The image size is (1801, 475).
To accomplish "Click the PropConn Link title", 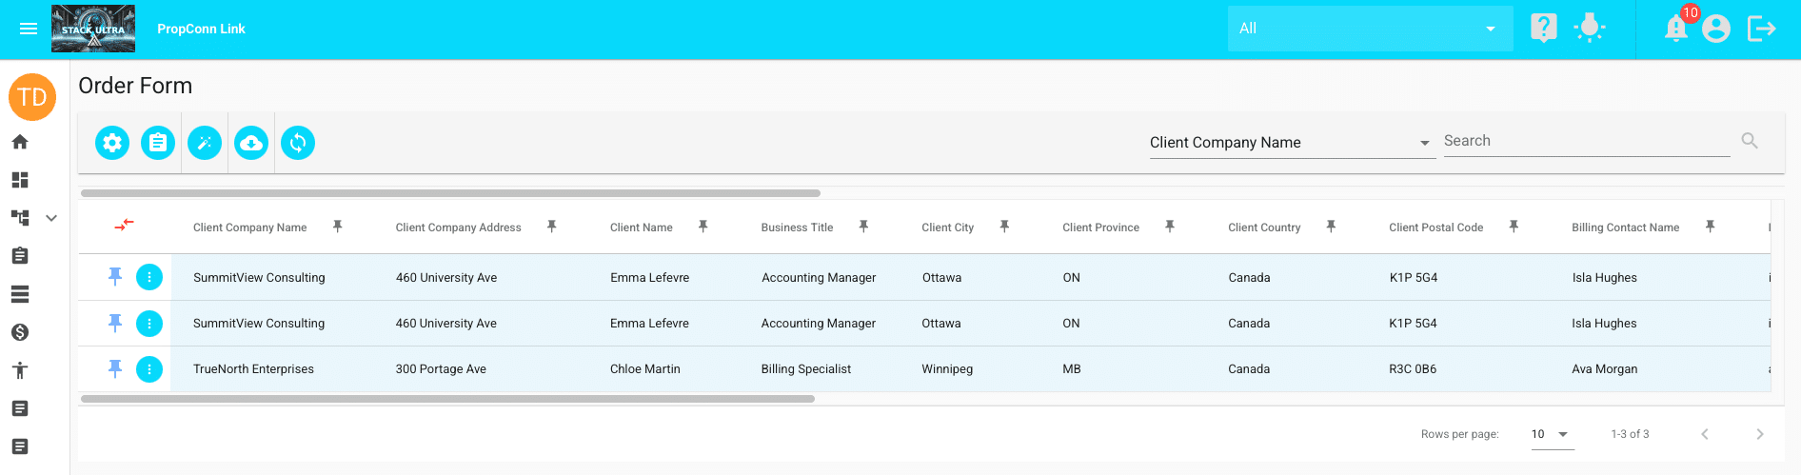I will coord(201,29).
